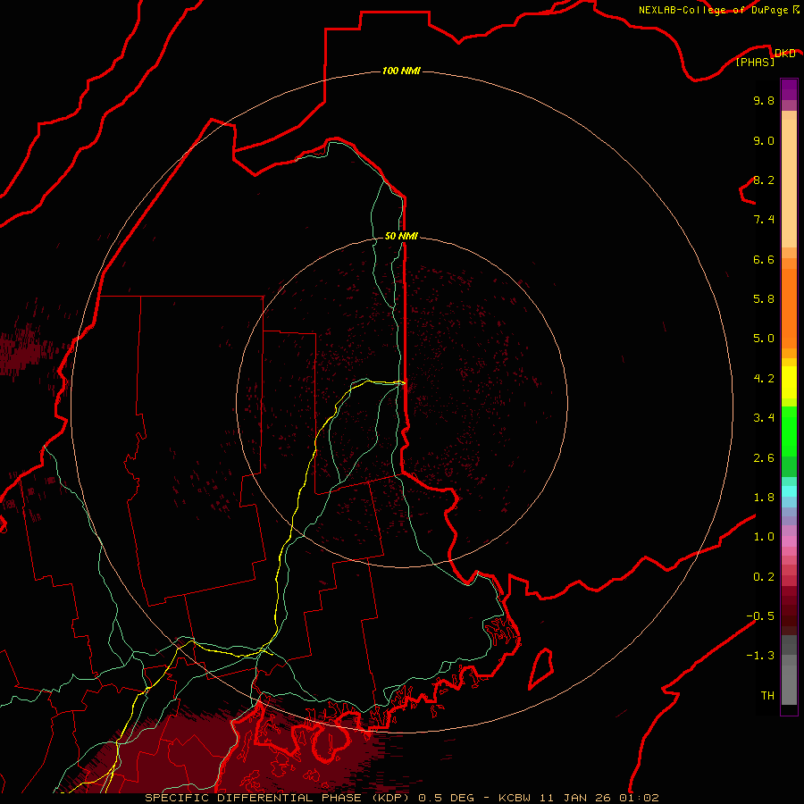Pick the yellow color bar segment
Screen dimensions: 804x804
tap(789, 382)
